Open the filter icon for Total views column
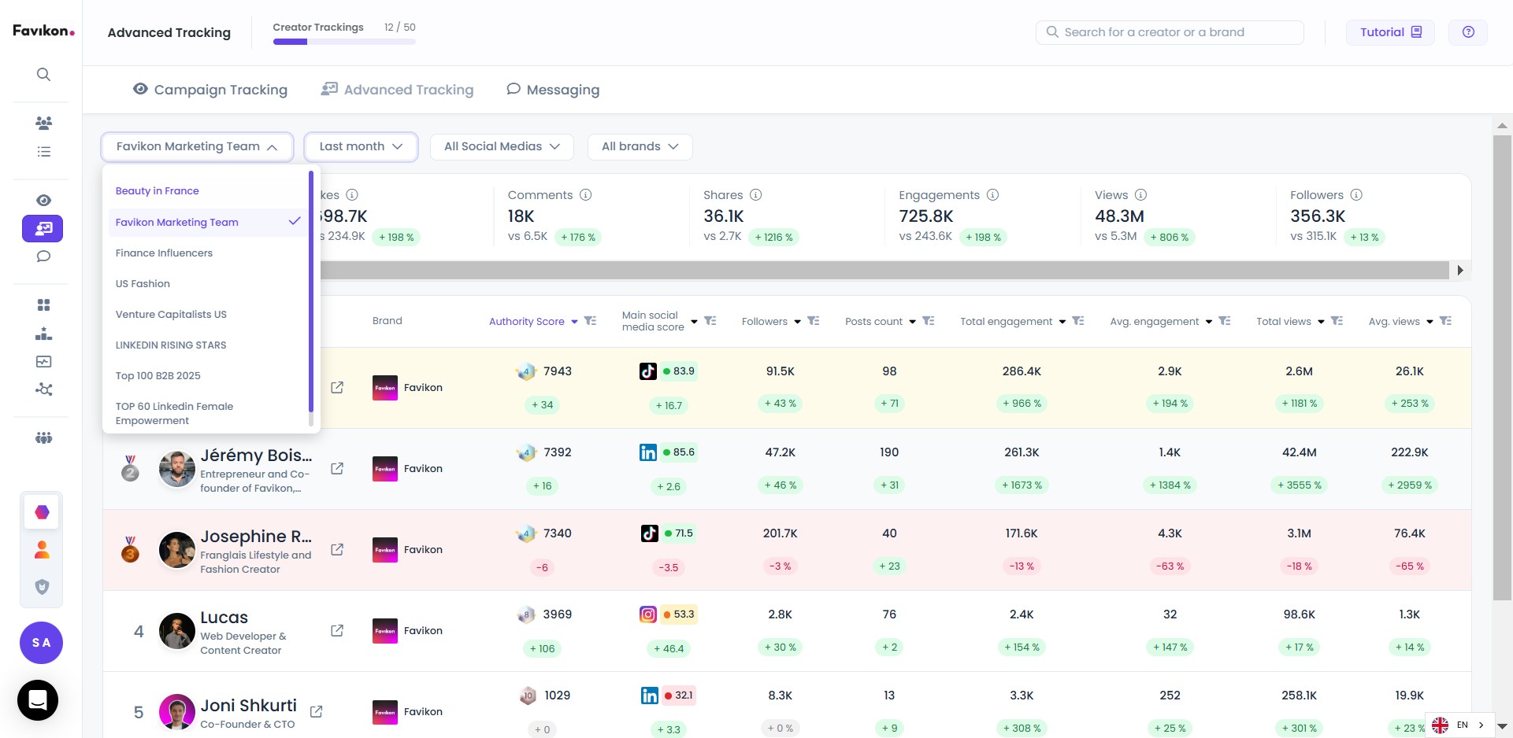Viewport: 1513px width, 738px height. pyautogui.click(x=1337, y=321)
